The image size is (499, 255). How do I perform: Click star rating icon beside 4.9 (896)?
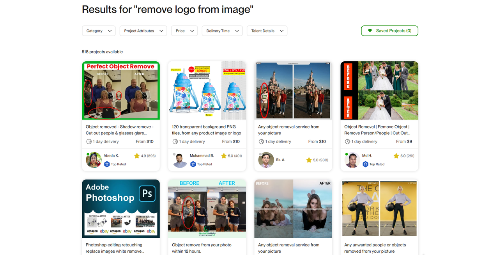coord(137,156)
